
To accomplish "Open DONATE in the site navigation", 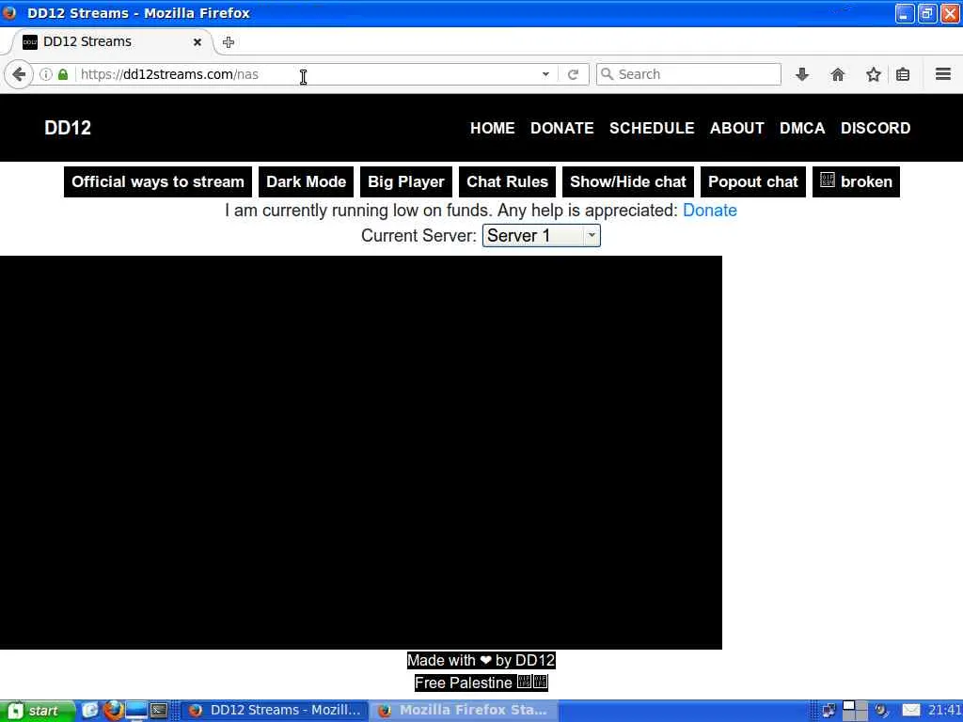I will pyautogui.click(x=562, y=128).
